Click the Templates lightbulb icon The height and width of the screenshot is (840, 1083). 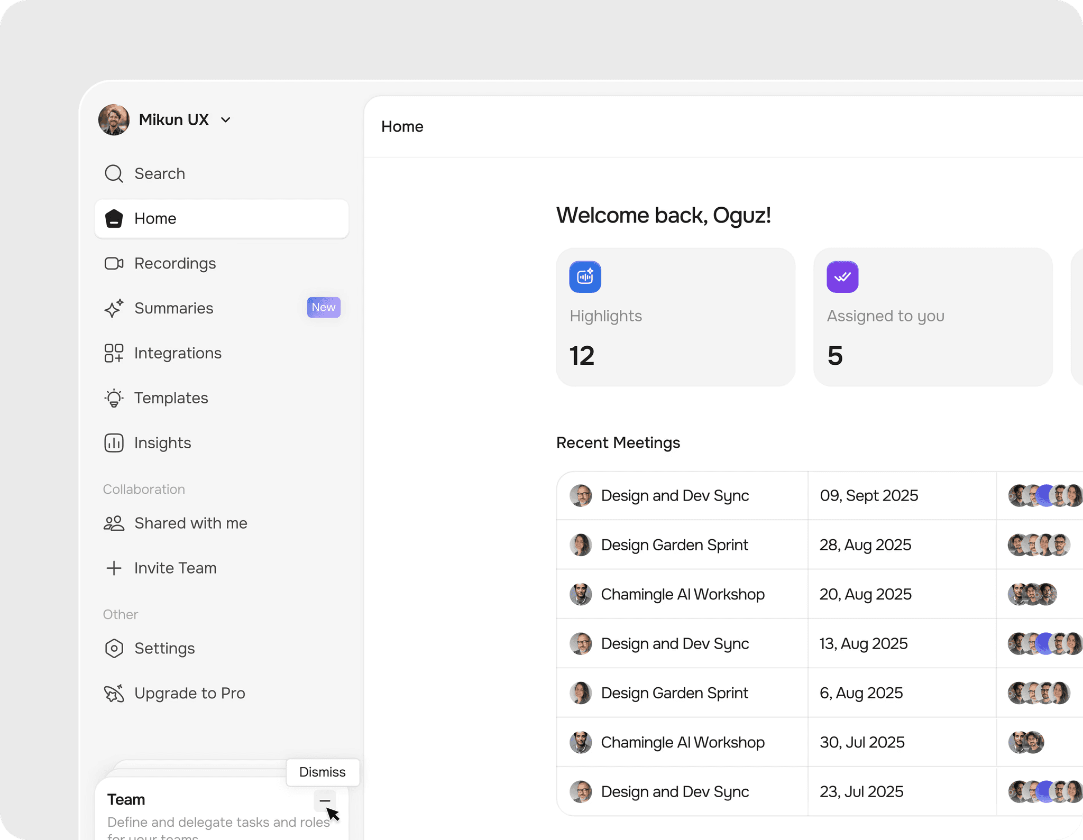114,398
